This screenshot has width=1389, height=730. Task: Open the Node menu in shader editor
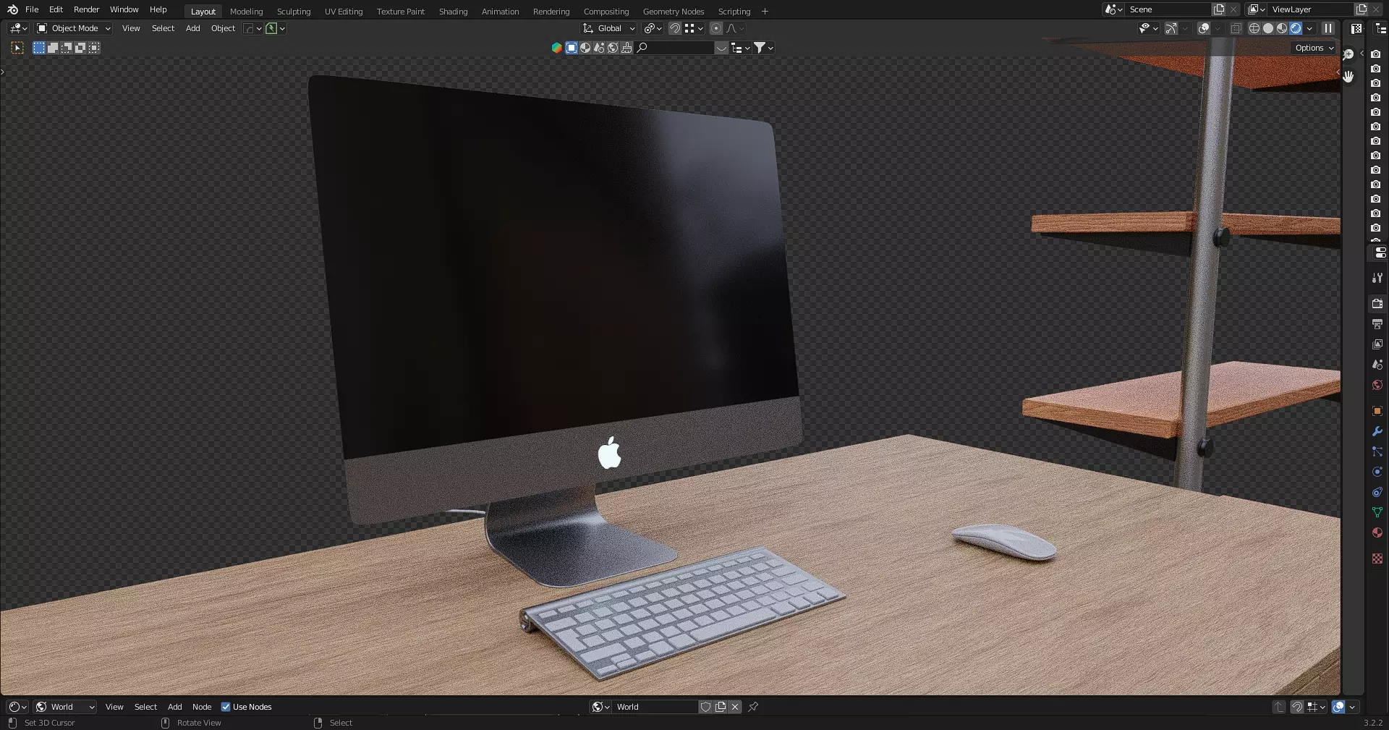tap(202, 707)
